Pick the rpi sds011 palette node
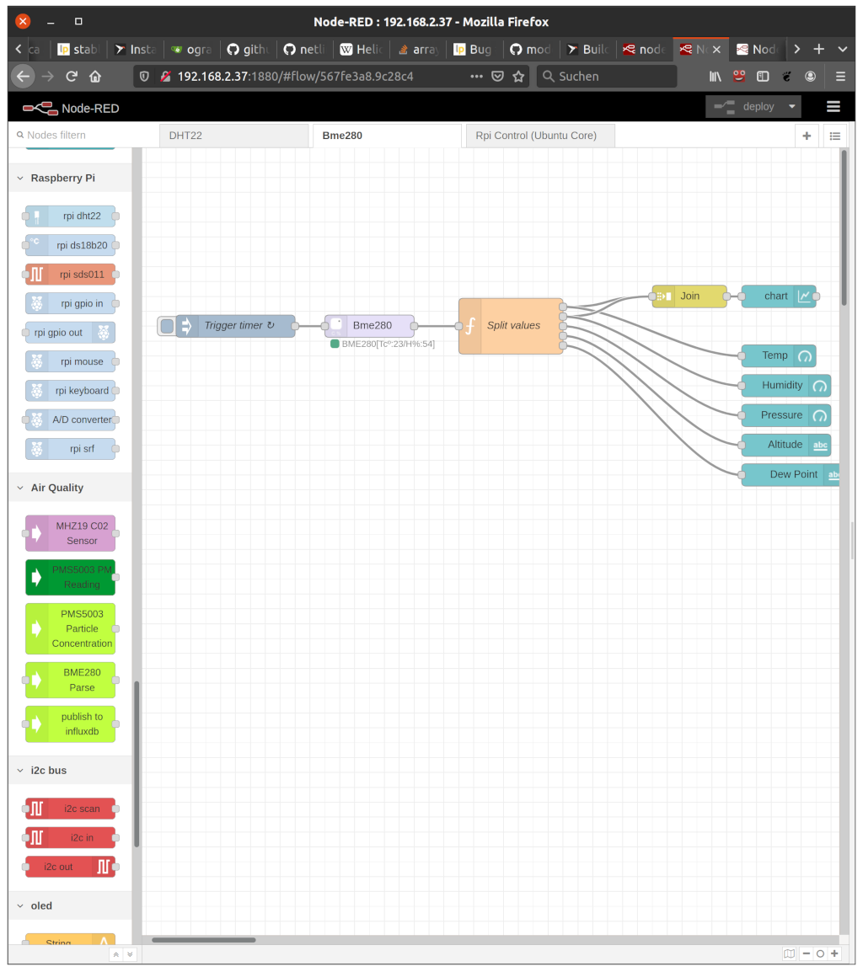 [70, 274]
